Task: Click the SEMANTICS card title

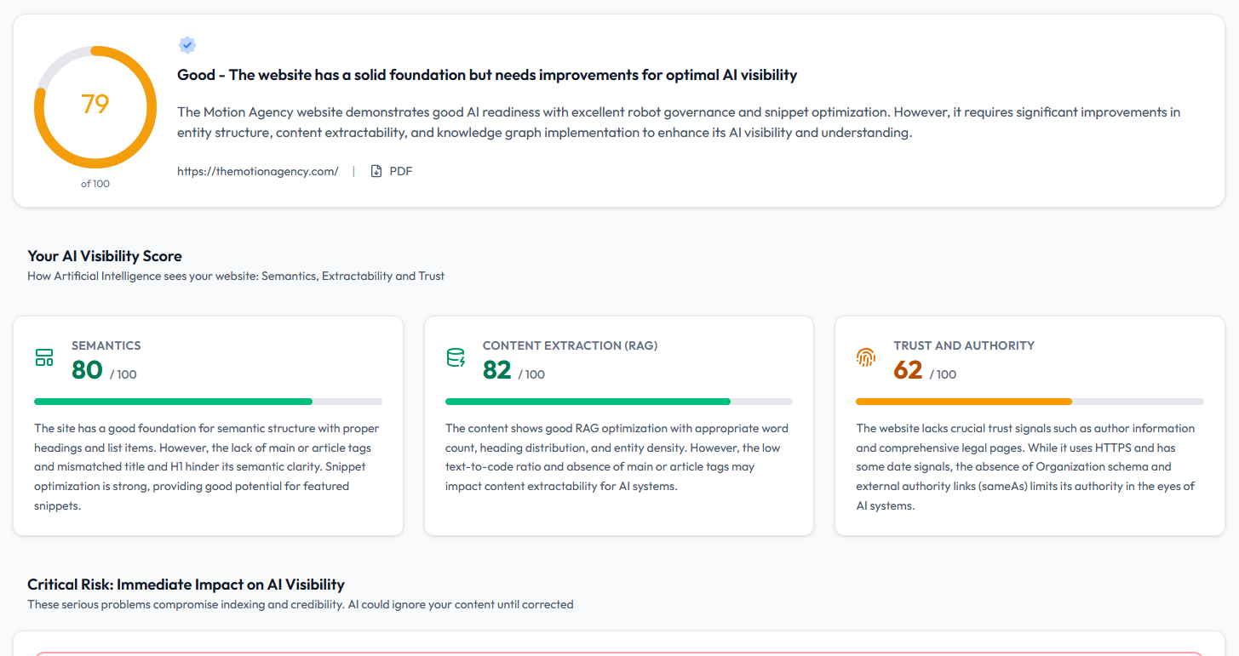Action: tap(106, 345)
